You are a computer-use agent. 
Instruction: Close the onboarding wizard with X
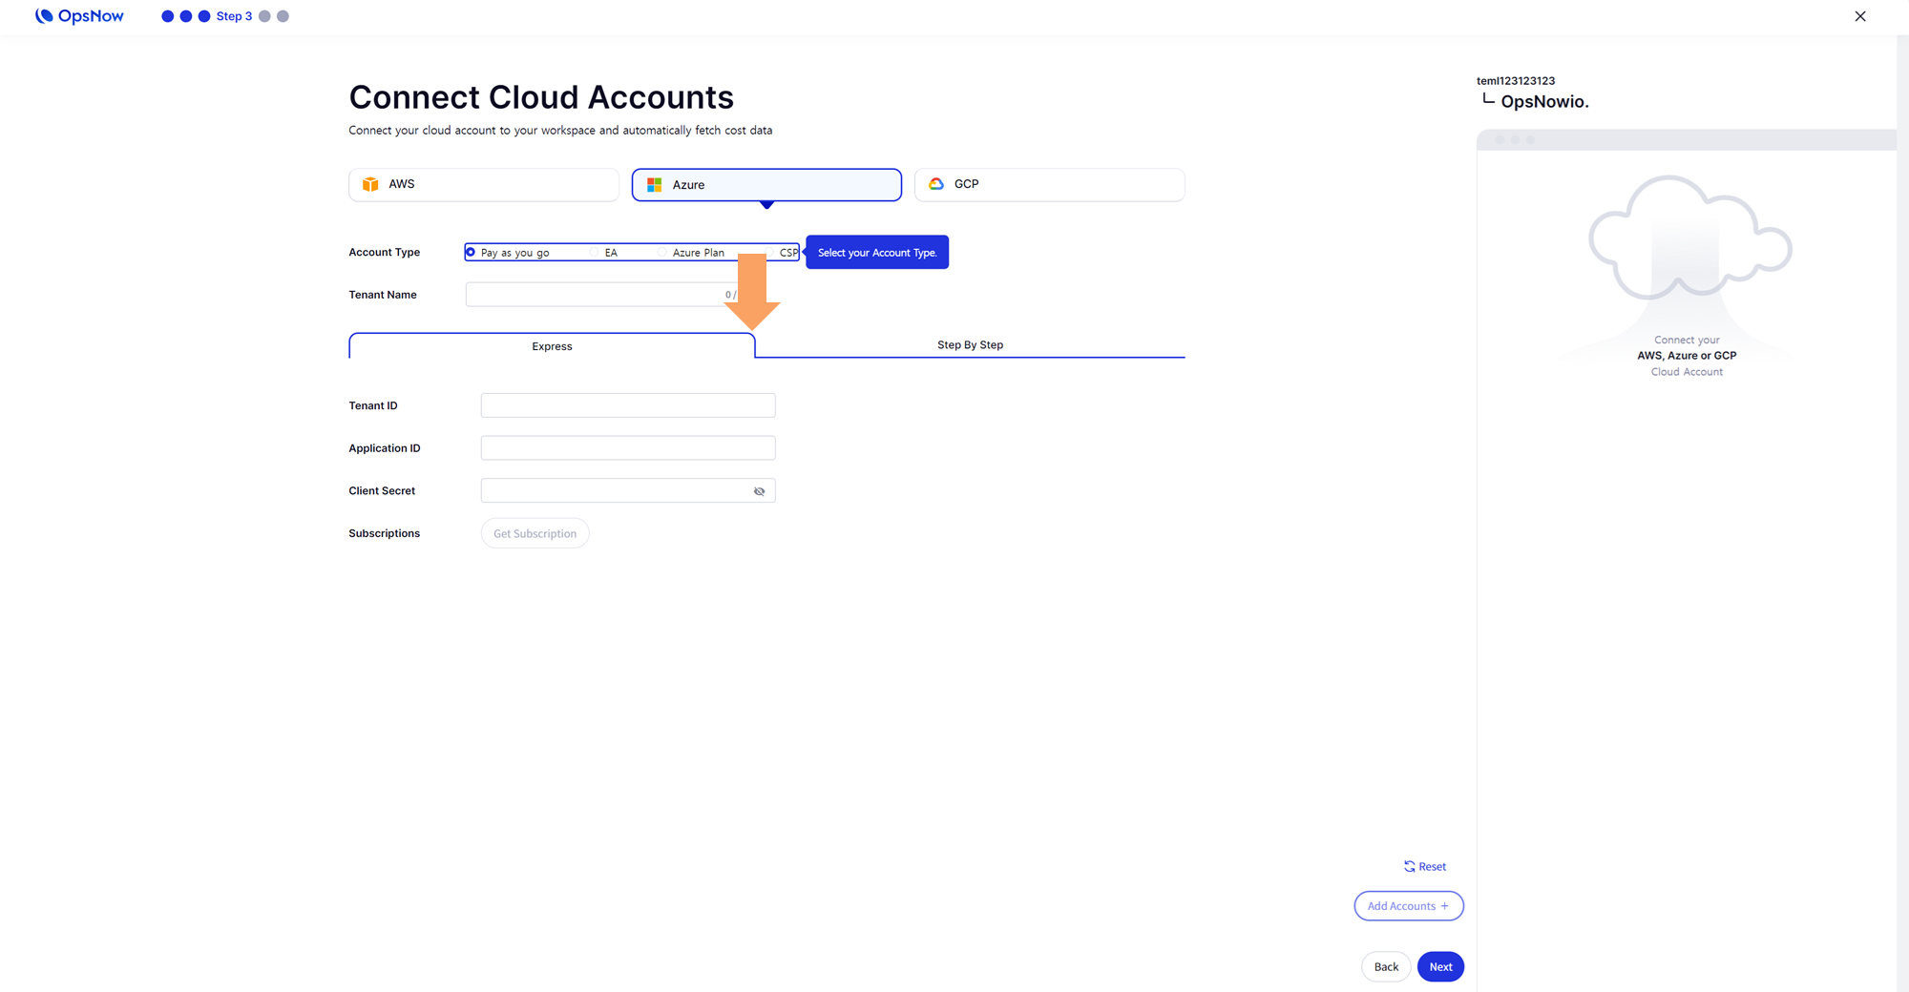point(1859,16)
